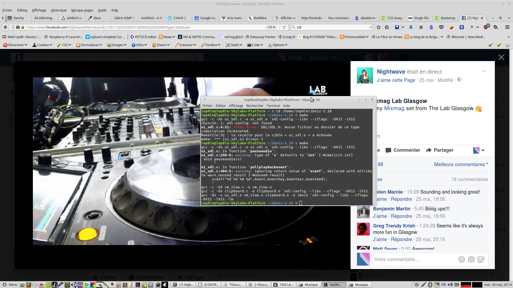Click the bookmark star icon
The width and height of the screenshot is (513, 288).
[x=378, y=27]
